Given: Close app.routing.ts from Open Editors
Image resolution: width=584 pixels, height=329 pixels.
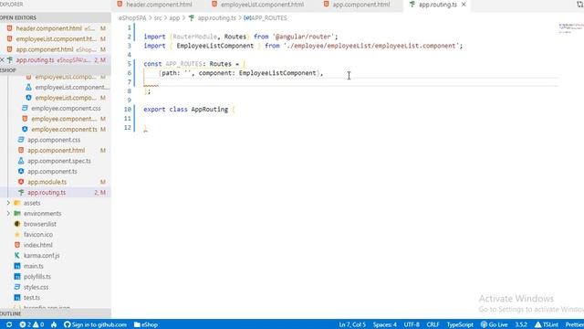Looking at the screenshot, I should [x=2, y=59].
